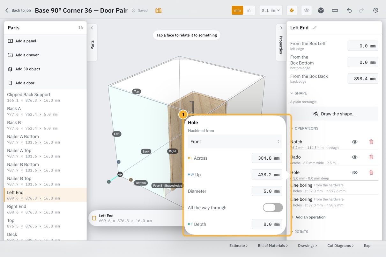Image resolution: width=386 pixels, height=257 pixels.
Task: Undo the last change
Action: click(x=349, y=10)
